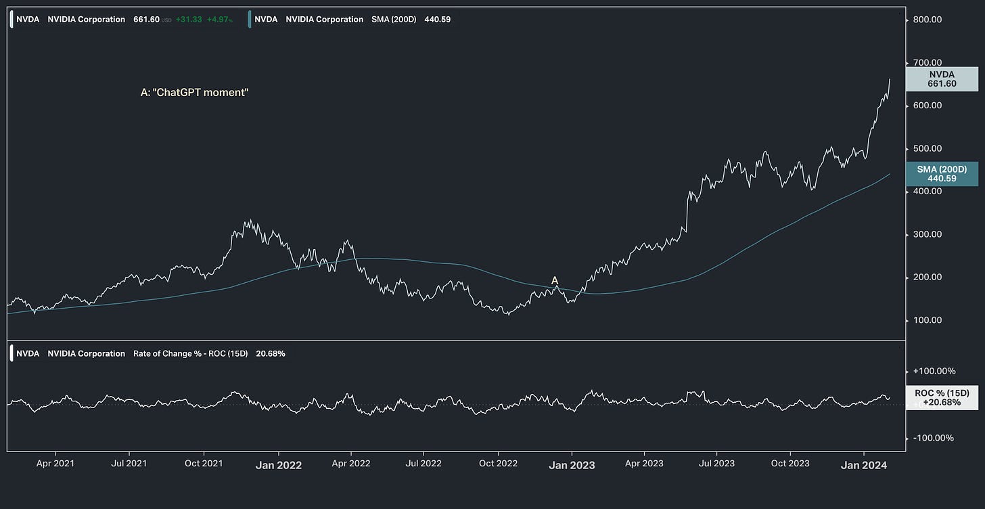Screen dimensions: 985x509
Task: Click the SMA (200D) 440.59 axis tag
Action: point(942,173)
